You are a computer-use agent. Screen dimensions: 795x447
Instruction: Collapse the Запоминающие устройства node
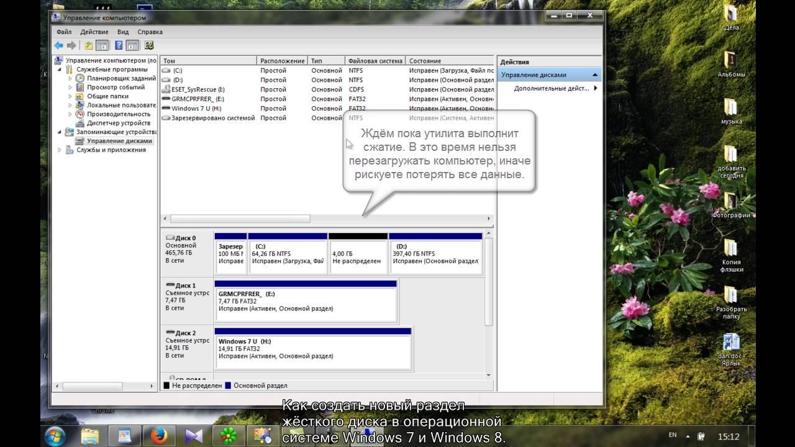tap(61, 132)
